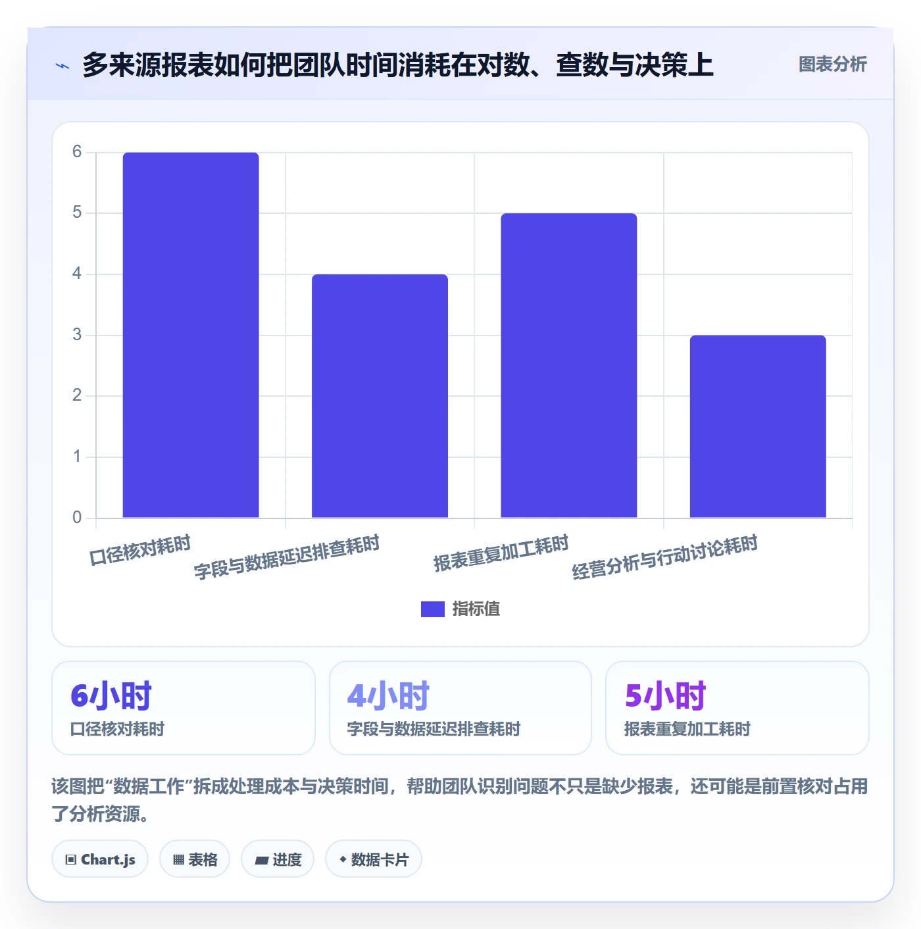Click the 经营分析与行动讨论耗时 bar
921x929 pixels.
(758, 426)
